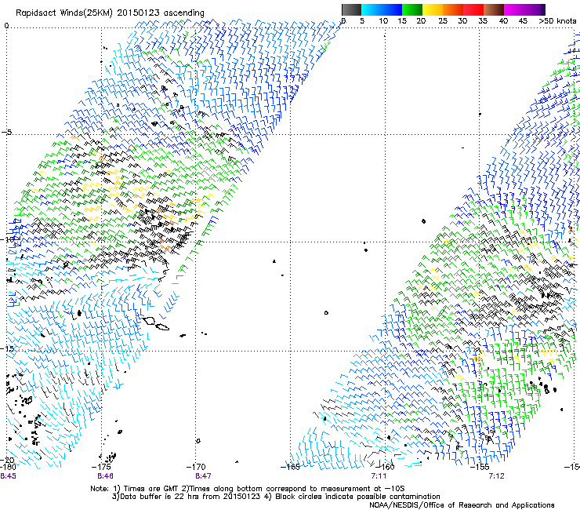This screenshot has width=580, height=510.
Task: Click the green 15-20 knots color swatch
Action: (412, 9)
